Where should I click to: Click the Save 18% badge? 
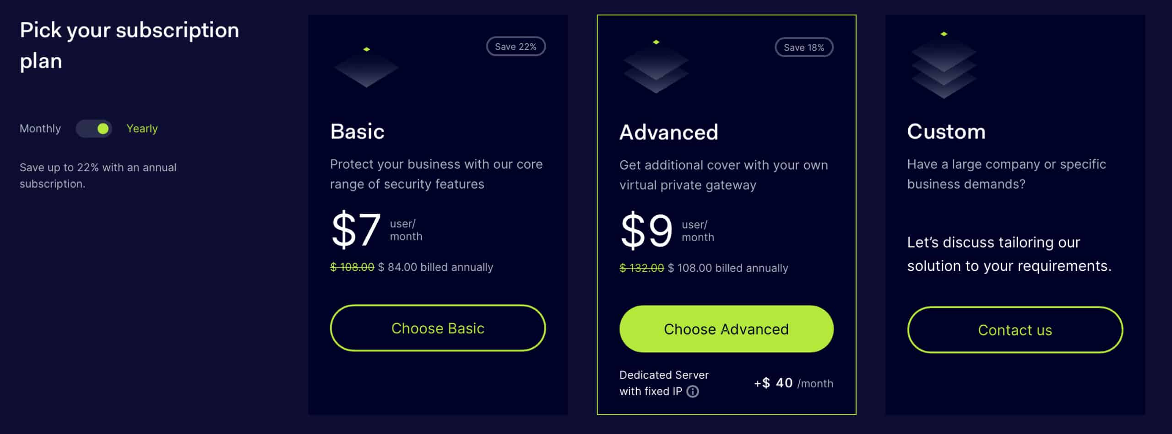[804, 48]
